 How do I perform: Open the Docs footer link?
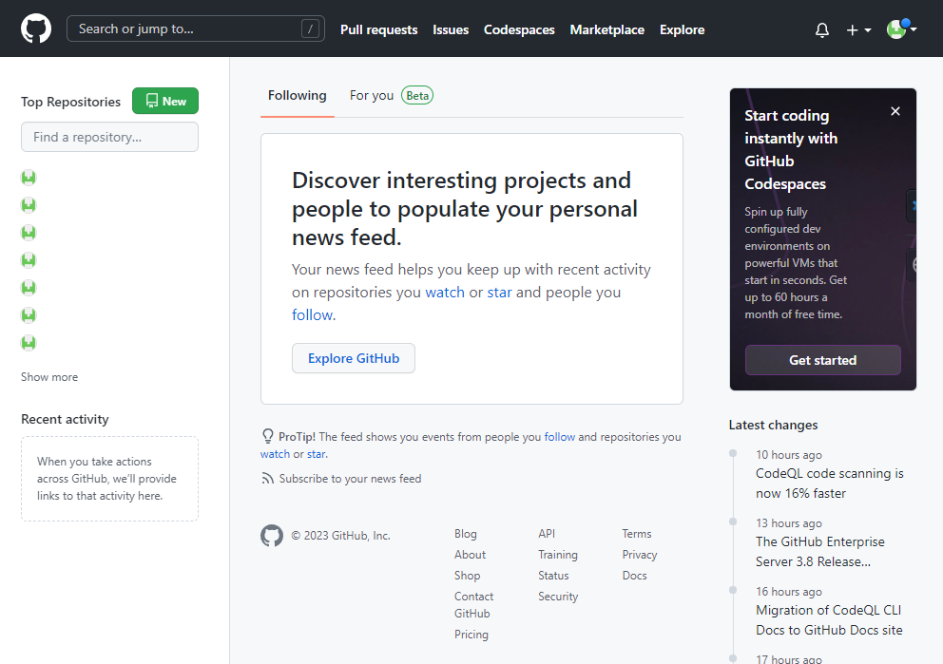tap(634, 576)
